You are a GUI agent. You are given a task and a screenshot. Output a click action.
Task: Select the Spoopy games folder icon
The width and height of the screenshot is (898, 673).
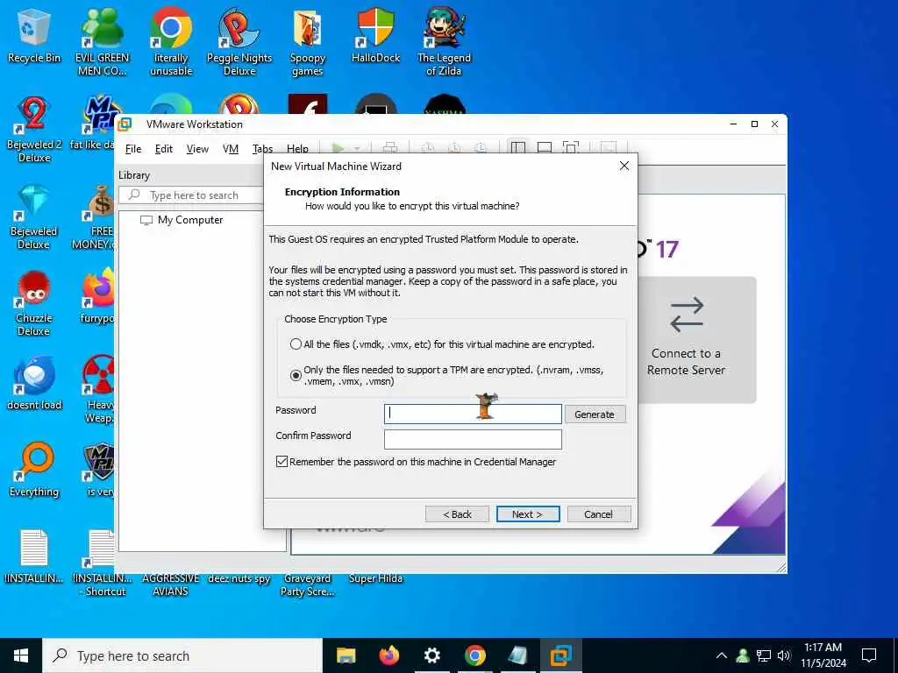308,40
